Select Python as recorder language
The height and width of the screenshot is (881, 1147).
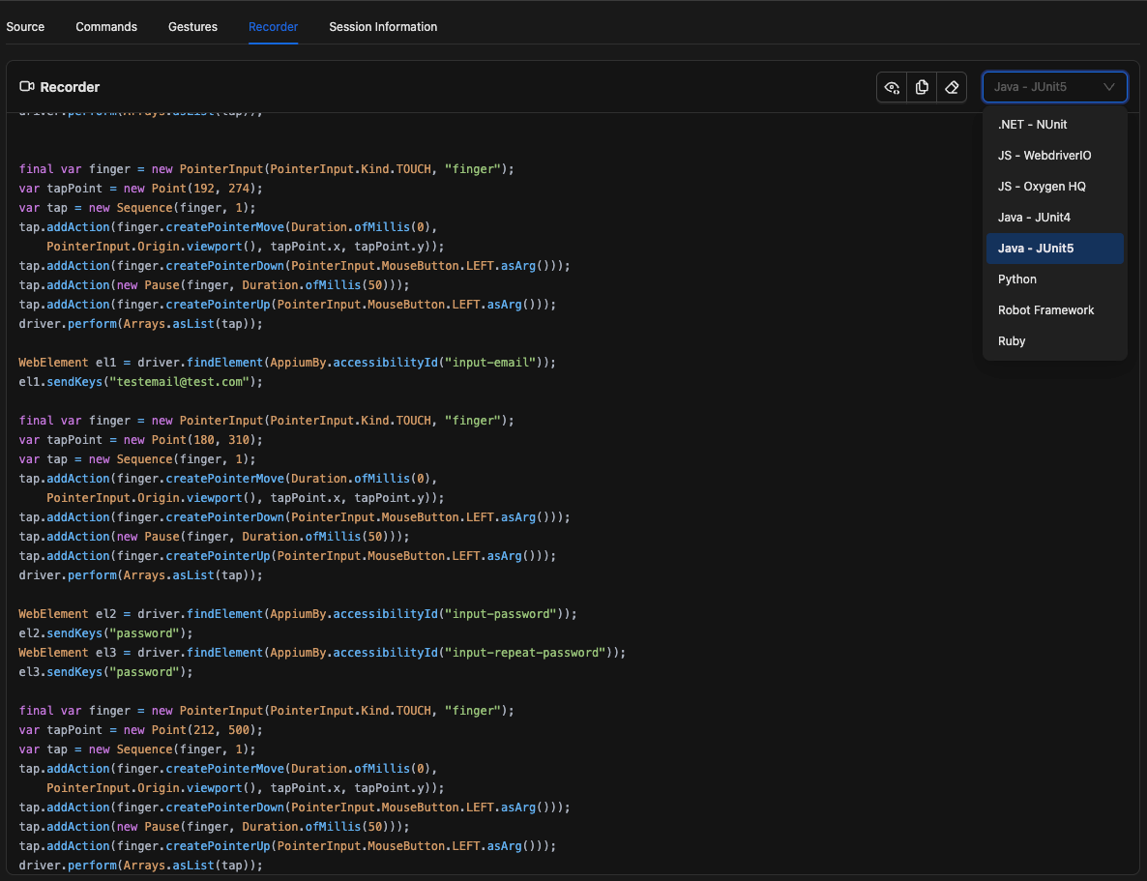click(x=1017, y=279)
